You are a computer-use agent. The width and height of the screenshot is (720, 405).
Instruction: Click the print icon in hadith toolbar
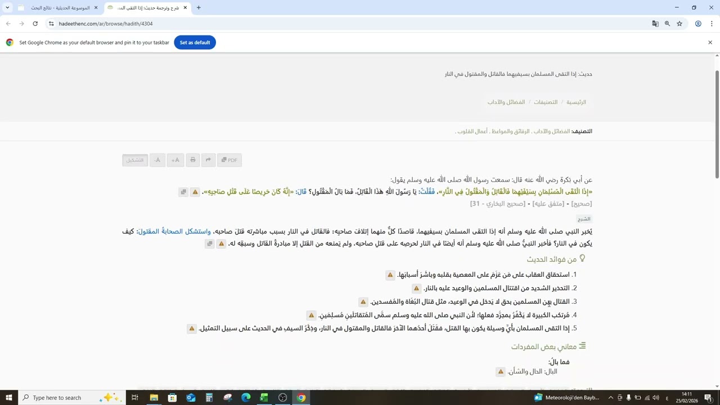pyautogui.click(x=192, y=160)
